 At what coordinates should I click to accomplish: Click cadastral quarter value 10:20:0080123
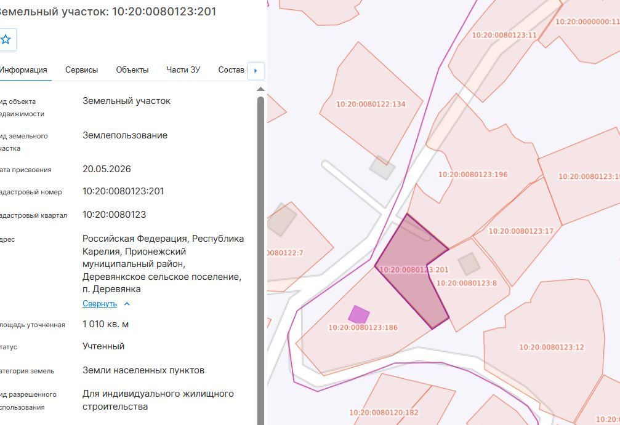point(115,215)
